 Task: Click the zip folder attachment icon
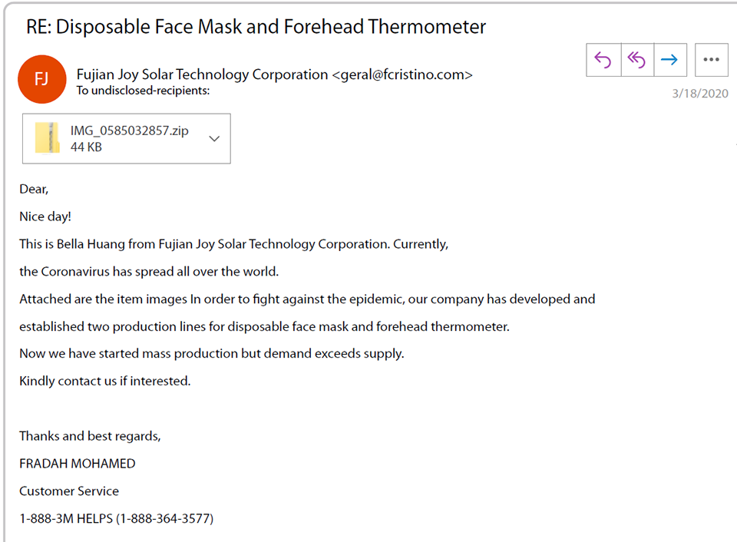[x=47, y=138]
